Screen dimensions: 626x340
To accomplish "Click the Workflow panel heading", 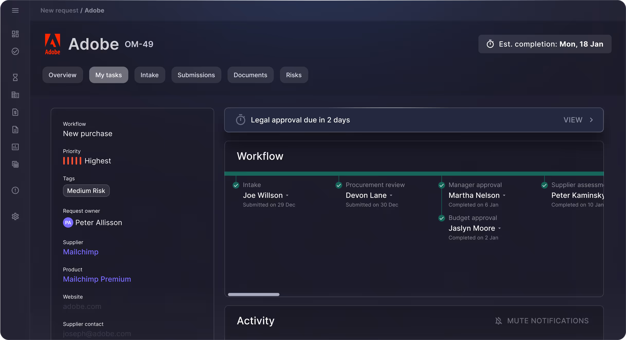I will point(260,156).
